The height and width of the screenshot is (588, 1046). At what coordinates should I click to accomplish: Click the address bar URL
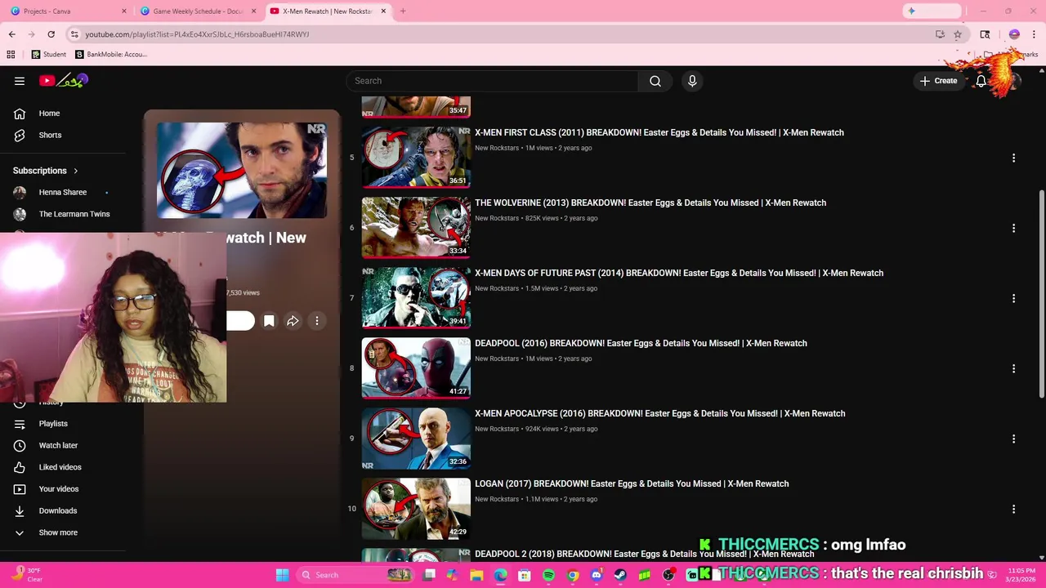[x=197, y=34]
